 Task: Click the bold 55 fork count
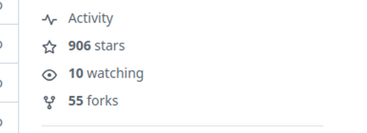(76, 101)
